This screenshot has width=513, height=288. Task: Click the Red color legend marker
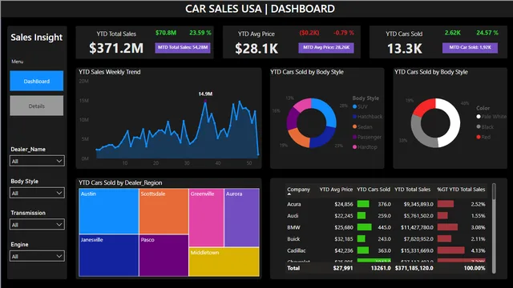(x=479, y=137)
